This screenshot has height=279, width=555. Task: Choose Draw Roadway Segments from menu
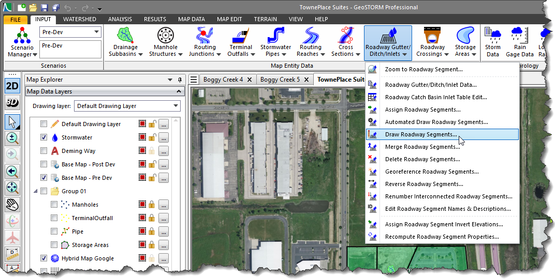click(420, 134)
